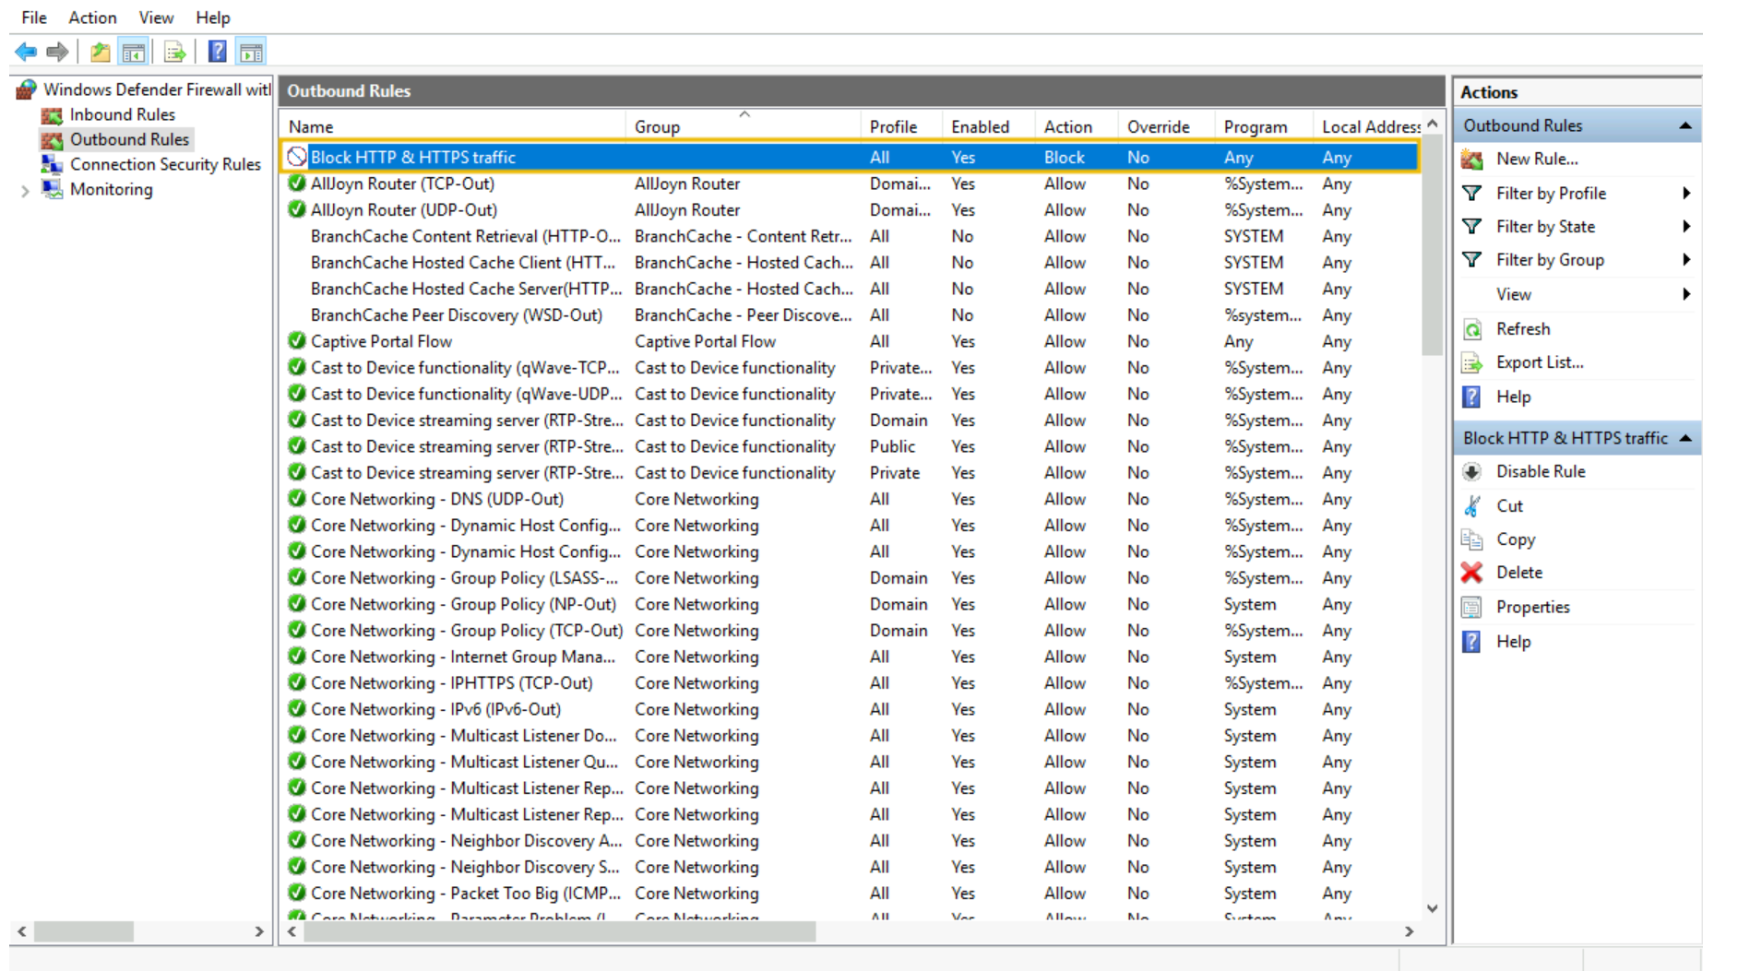The width and height of the screenshot is (1738, 971).
Task: Expand the Filter by Group submenu
Action: [1685, 259]
